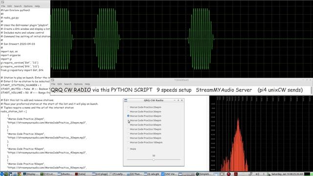Switch to the (3) Jalv.gtk taskbar entry
Viewport: 313px width, 176px height.
coord(152,174)
